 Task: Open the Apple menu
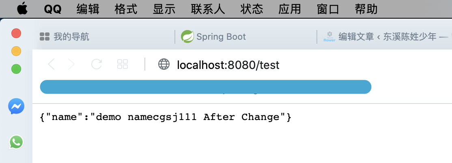coord(22,9)
